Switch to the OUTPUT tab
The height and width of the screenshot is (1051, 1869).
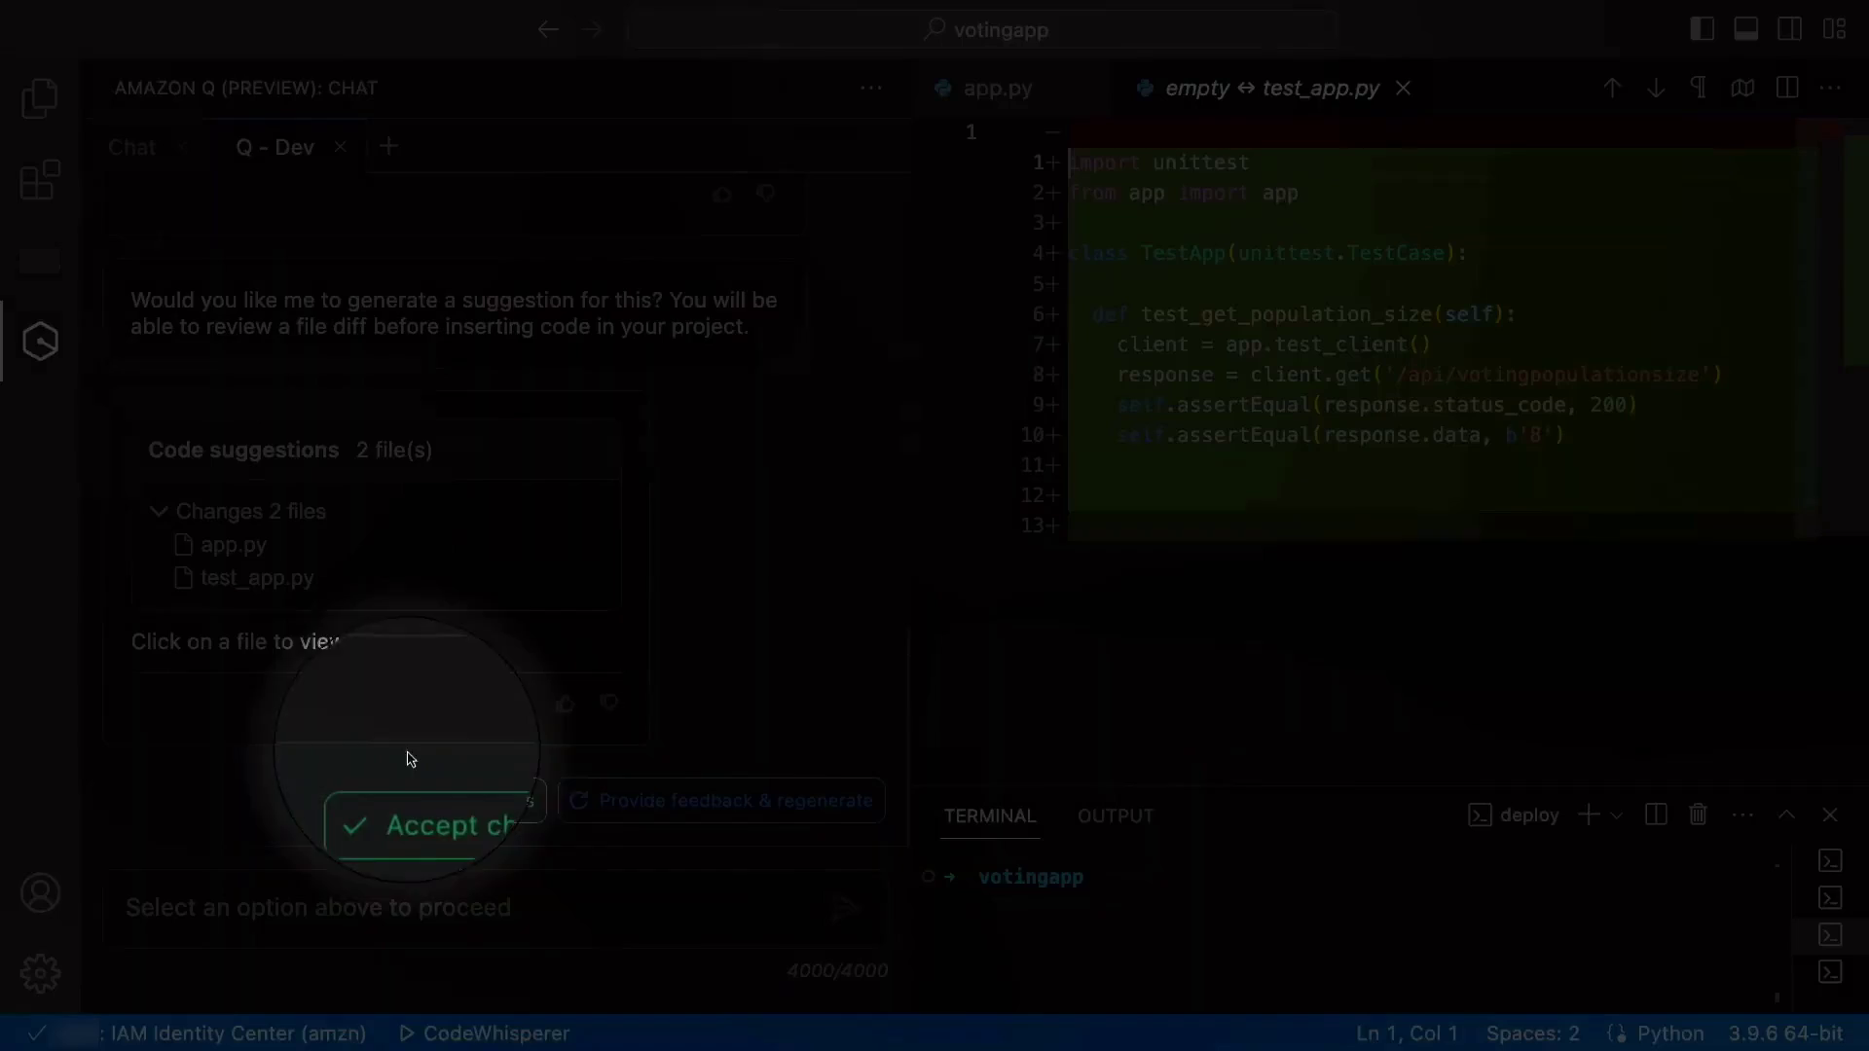pos(1115,815)
